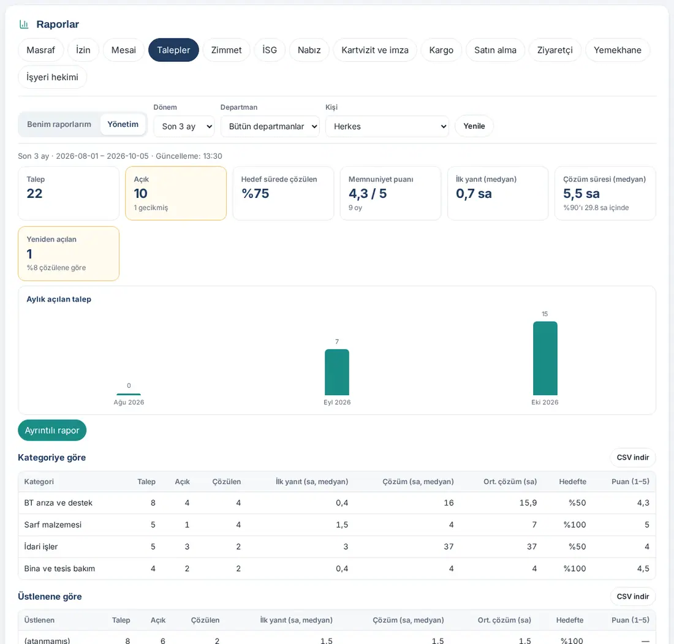Viewport: 674px width, 644px height.
Task: Click the Yenile button
Action: [x=474, y=126]
